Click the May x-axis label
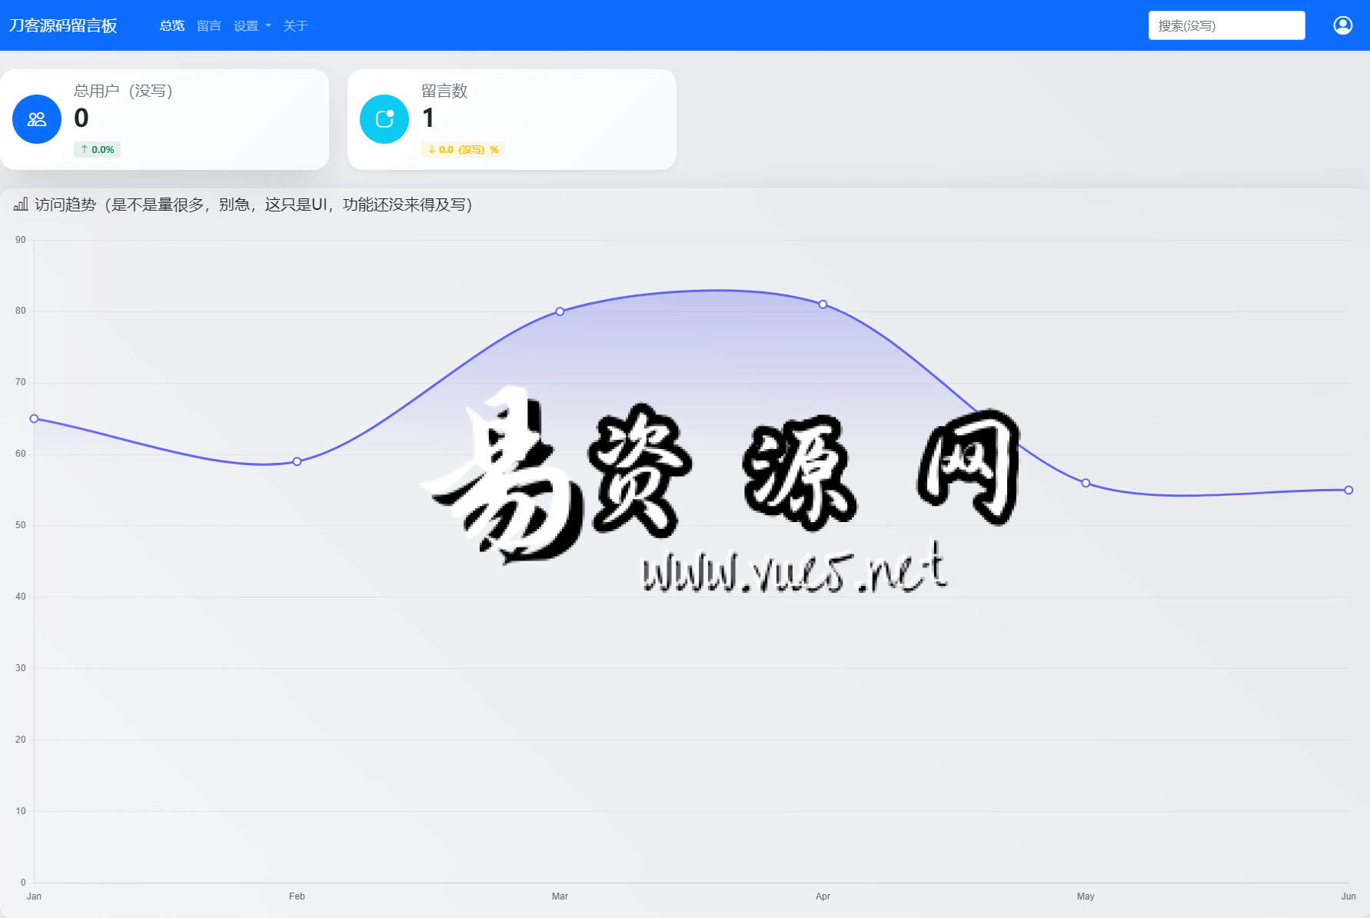This screenshot has width=1370, height=918. [x=1086, y=896]
